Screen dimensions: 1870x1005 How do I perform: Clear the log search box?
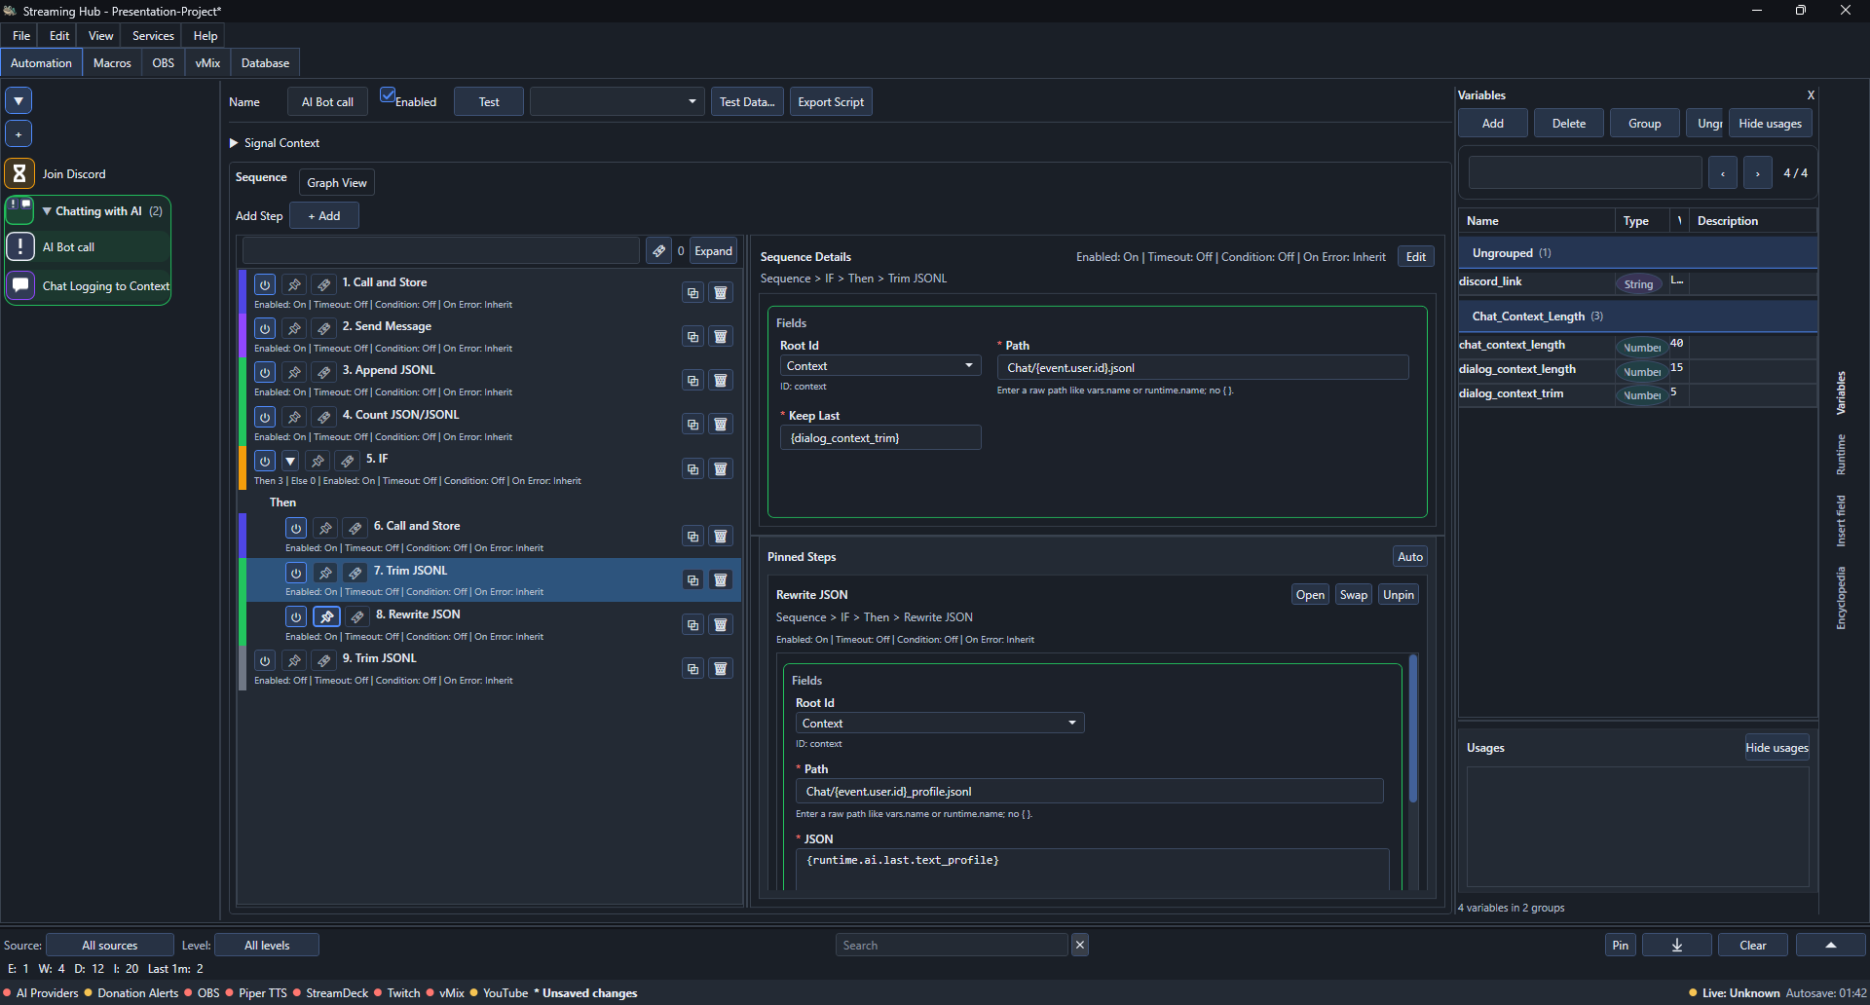1080,945
